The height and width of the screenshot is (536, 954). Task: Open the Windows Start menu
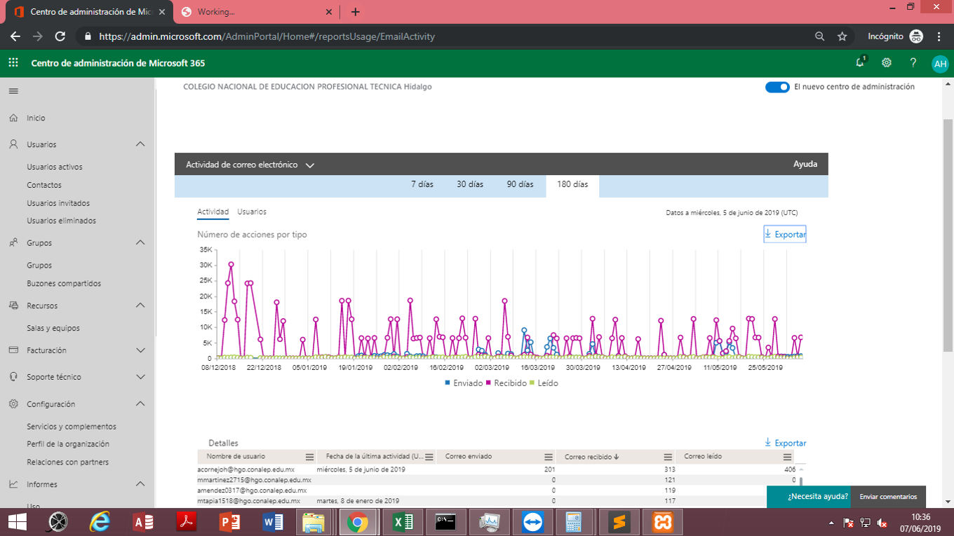tap(17, 522)
